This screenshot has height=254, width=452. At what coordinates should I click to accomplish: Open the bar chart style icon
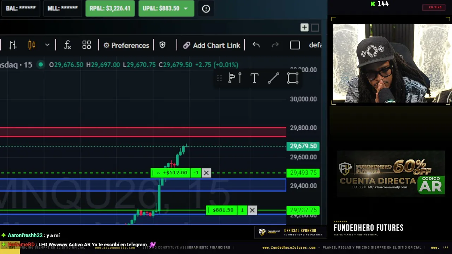click(13, 45)
